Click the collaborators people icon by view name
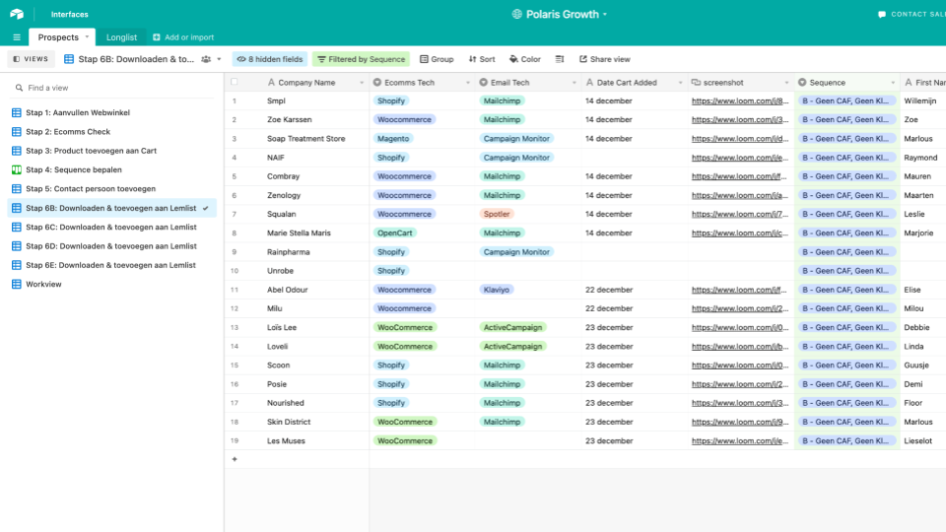The height and width of the screenshot is (532, 946). pyautogui.click(x=206, y=59)
